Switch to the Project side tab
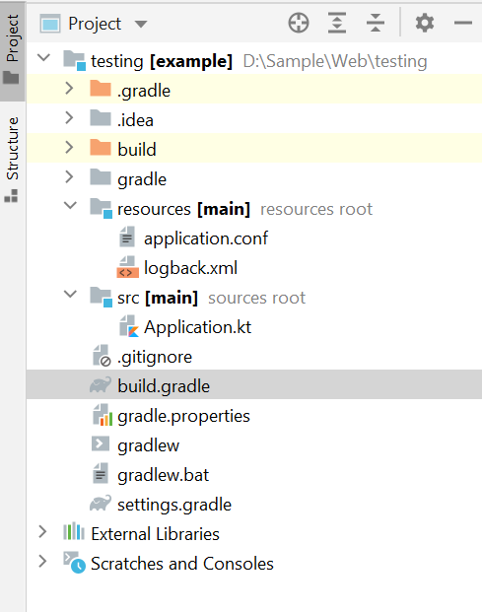 click(12, 50)
